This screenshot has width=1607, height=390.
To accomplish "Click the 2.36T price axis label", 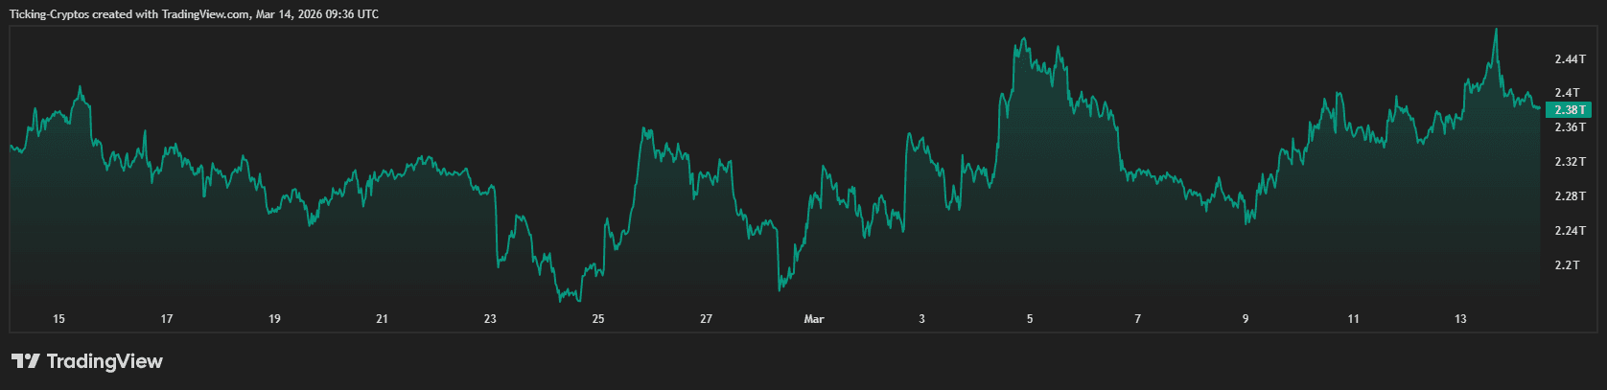I will click(x=1570, y=127).
